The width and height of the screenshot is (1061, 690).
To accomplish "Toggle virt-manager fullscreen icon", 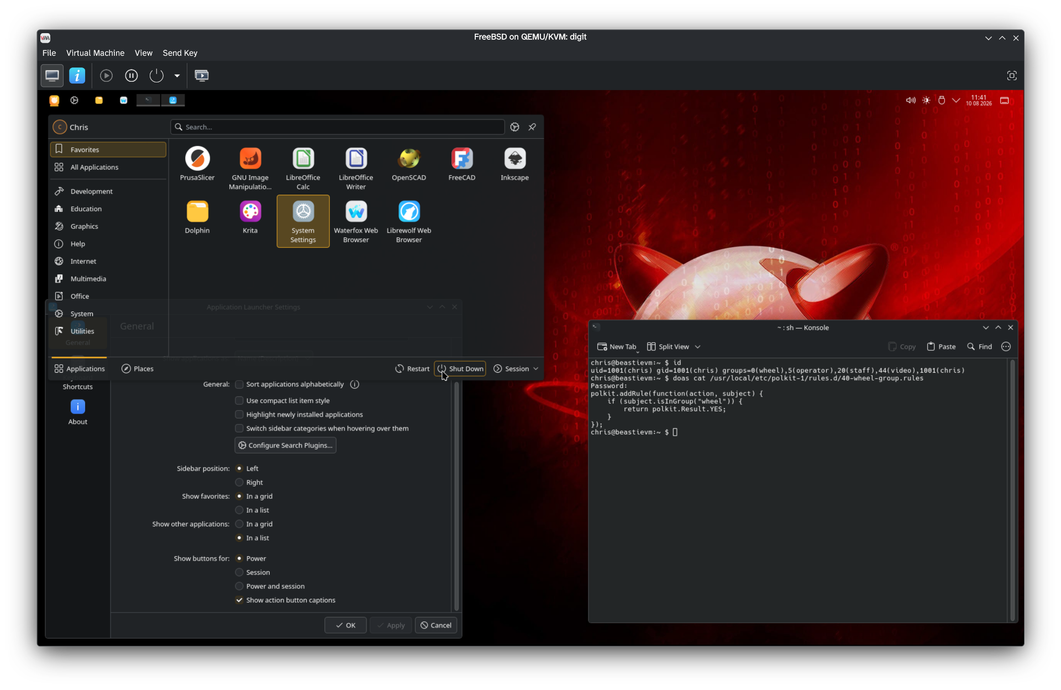I will point(1012,76).
